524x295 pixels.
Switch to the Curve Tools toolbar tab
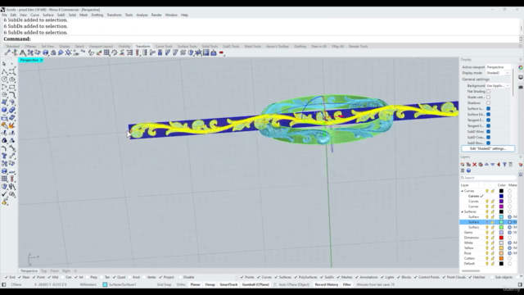[164, 47]
